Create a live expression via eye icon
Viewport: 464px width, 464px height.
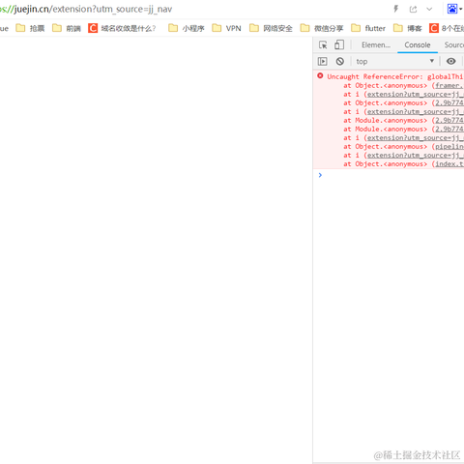tap(451, 61)
